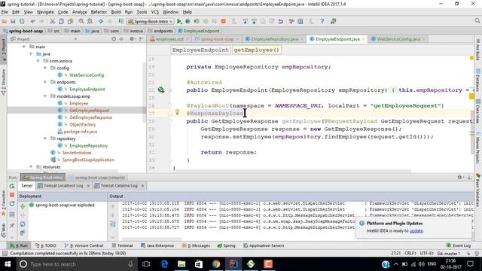Click the Search Everywhere magnifier icon

(477, 21)
